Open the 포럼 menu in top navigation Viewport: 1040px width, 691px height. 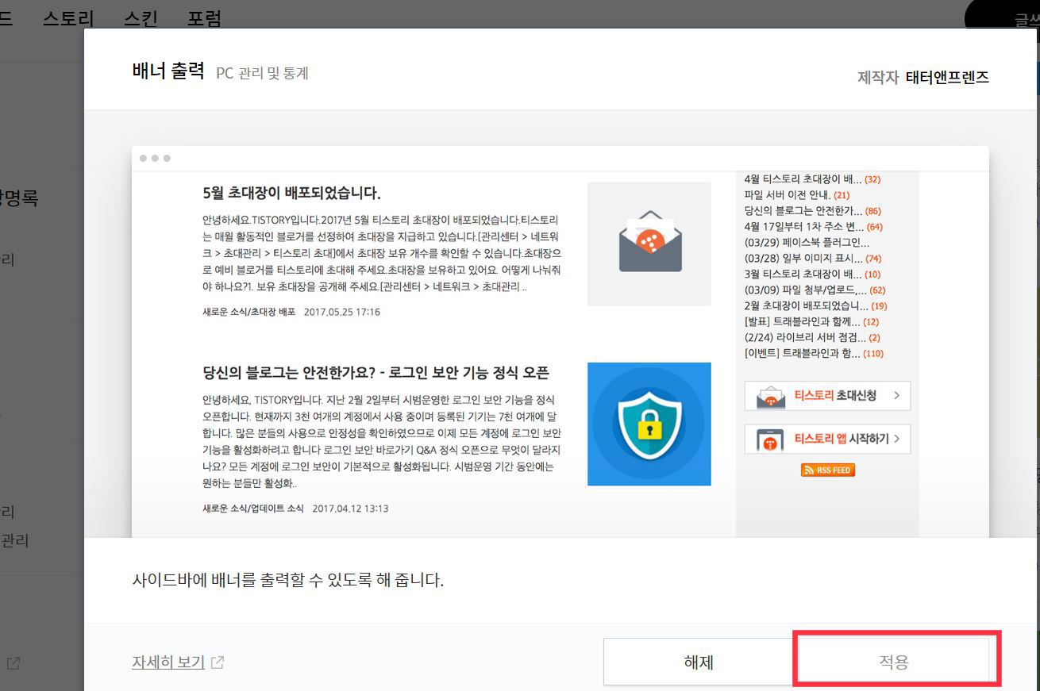[x=204, y=18]
